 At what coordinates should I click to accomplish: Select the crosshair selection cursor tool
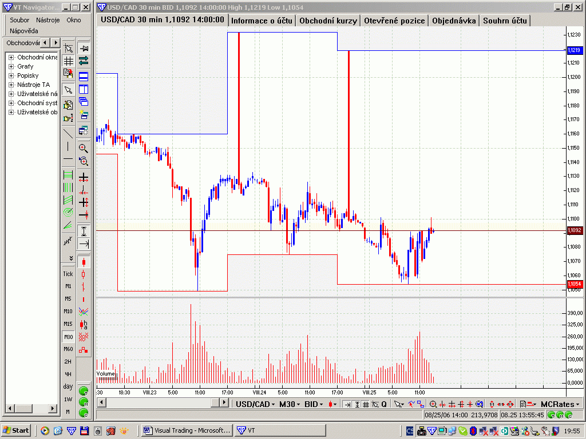point(68,48)
